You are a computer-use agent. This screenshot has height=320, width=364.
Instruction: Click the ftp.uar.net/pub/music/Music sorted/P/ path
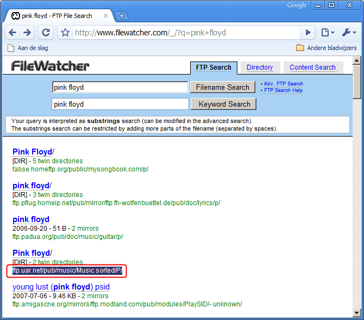click(x=67, y=270)
